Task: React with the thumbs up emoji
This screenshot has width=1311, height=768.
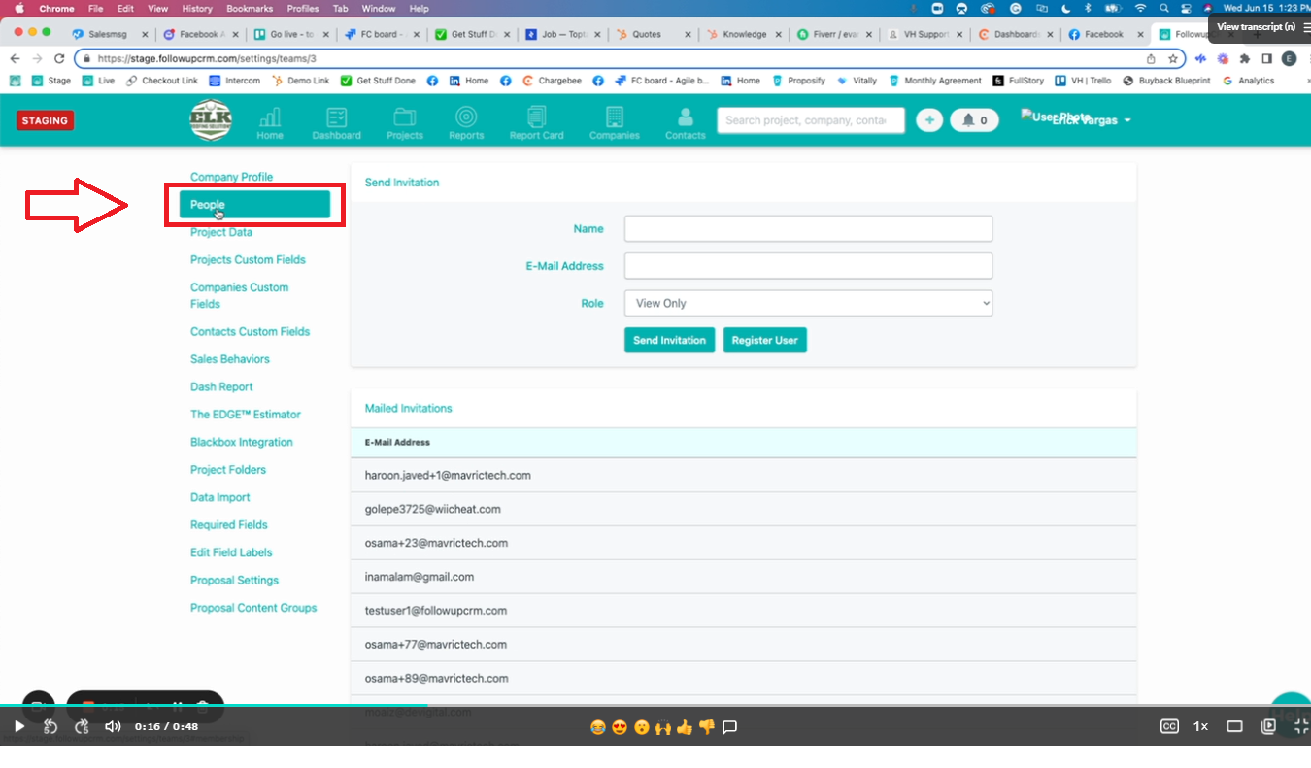Action: (685, 727)
